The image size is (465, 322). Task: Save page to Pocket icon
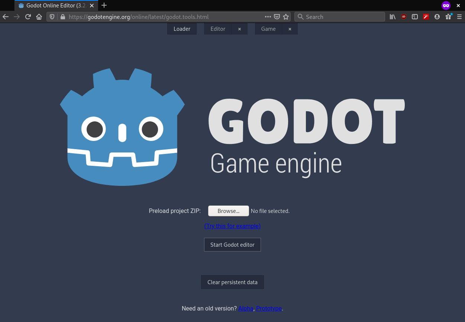pyautogui.click(x=277, y=17)
